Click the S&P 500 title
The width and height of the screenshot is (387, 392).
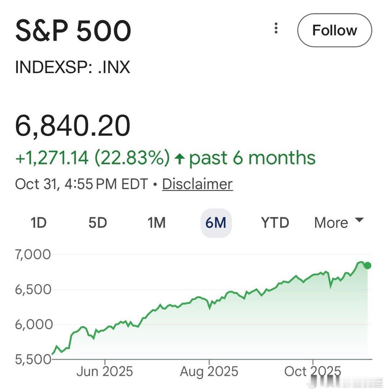coord(73,30)
